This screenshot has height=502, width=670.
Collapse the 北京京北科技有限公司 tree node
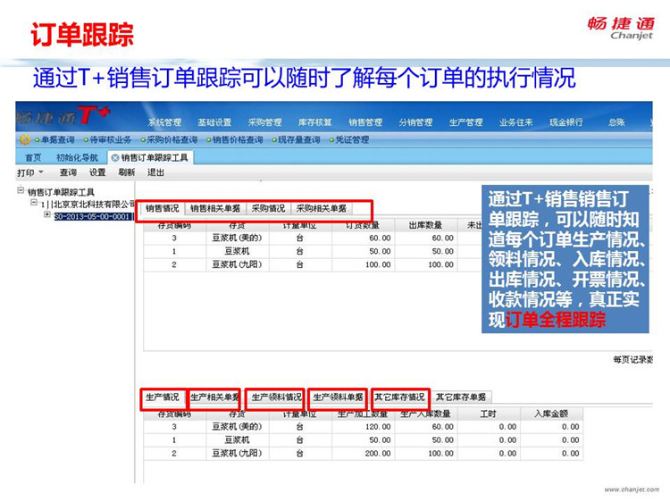tap(34, 202)
